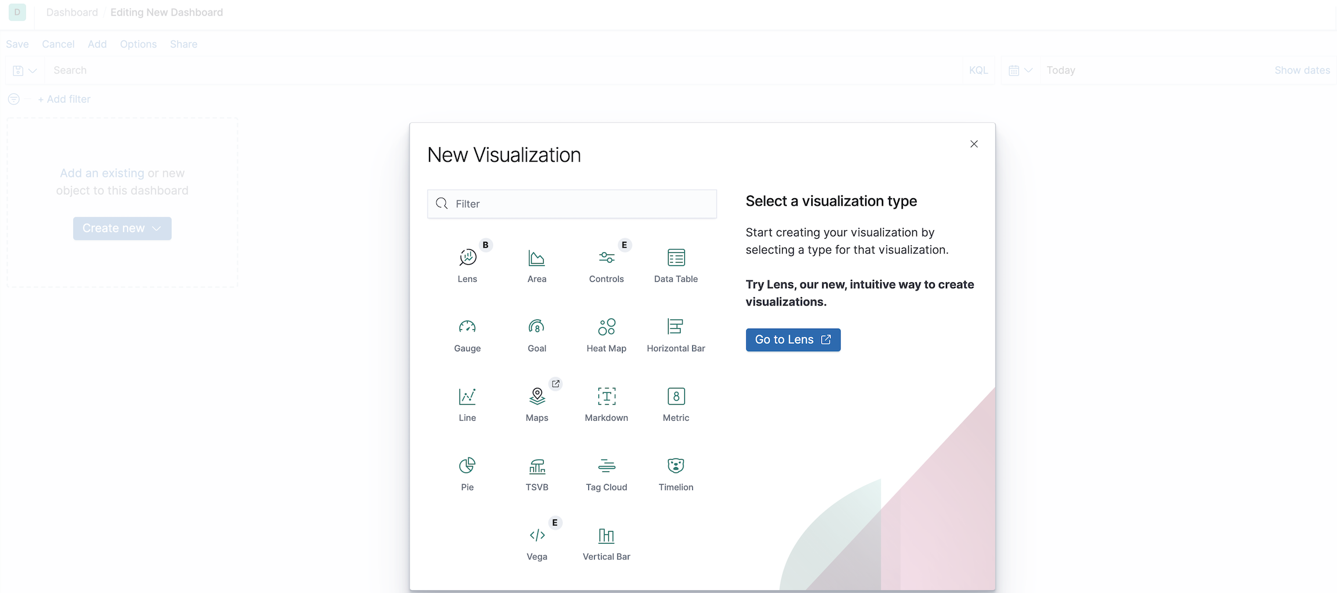The image size is (1337, 593).
Task: Expand the saved query menu arrow
Action: point(32,70)
